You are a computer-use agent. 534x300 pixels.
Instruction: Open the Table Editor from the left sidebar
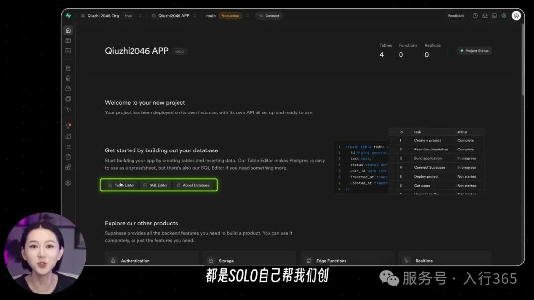[68, 40]
